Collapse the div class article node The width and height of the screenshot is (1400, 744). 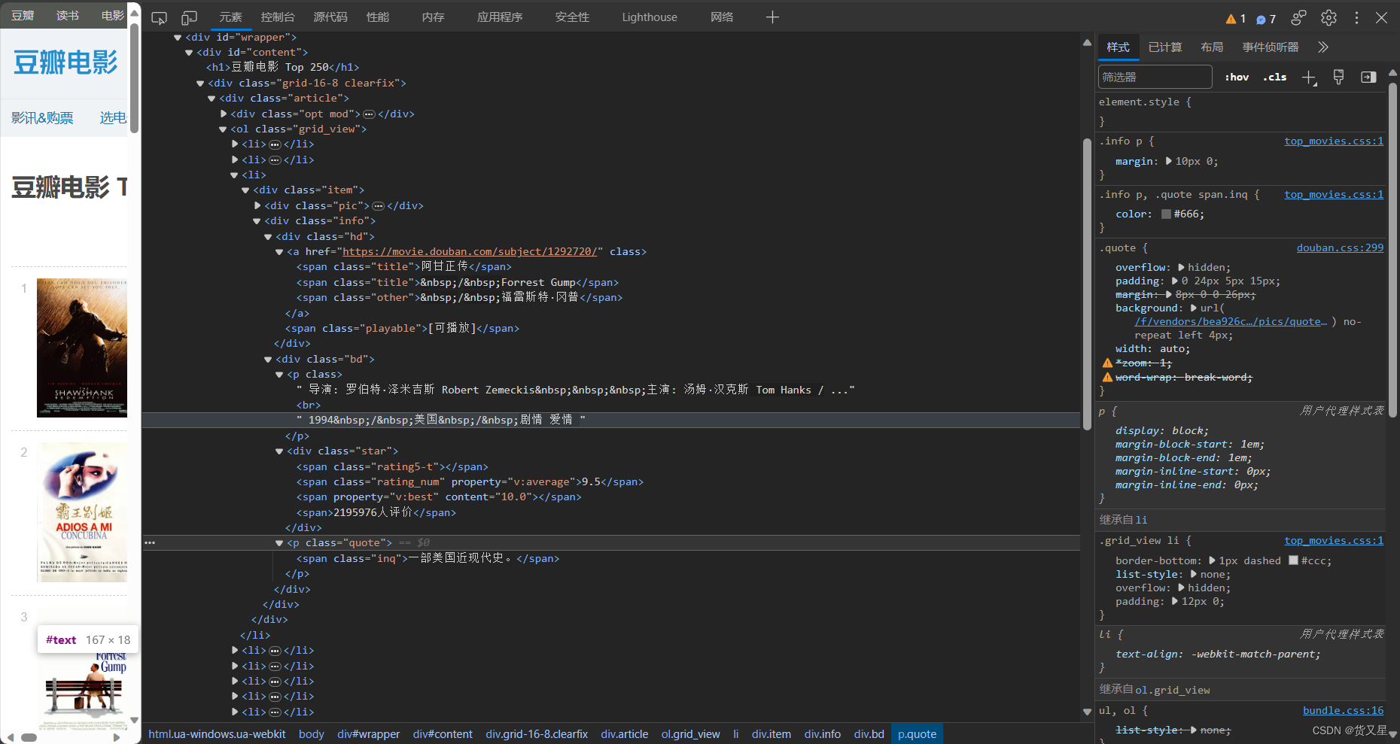212,99
